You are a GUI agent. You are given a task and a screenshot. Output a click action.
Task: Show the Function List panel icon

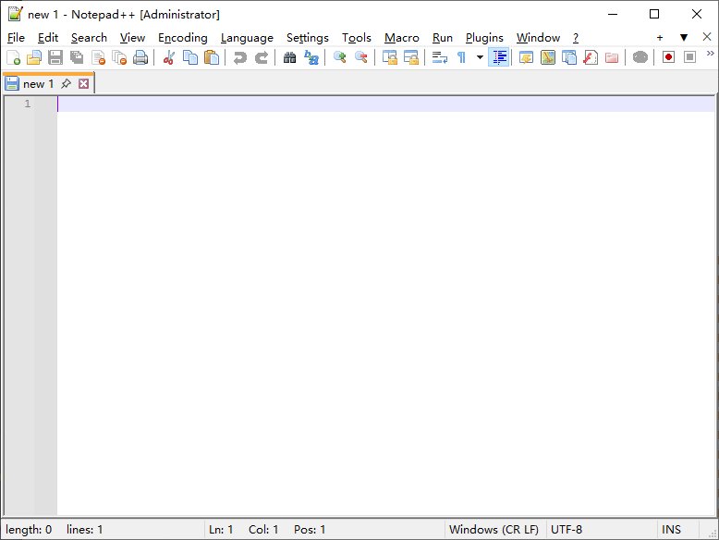tap(591, 58)
